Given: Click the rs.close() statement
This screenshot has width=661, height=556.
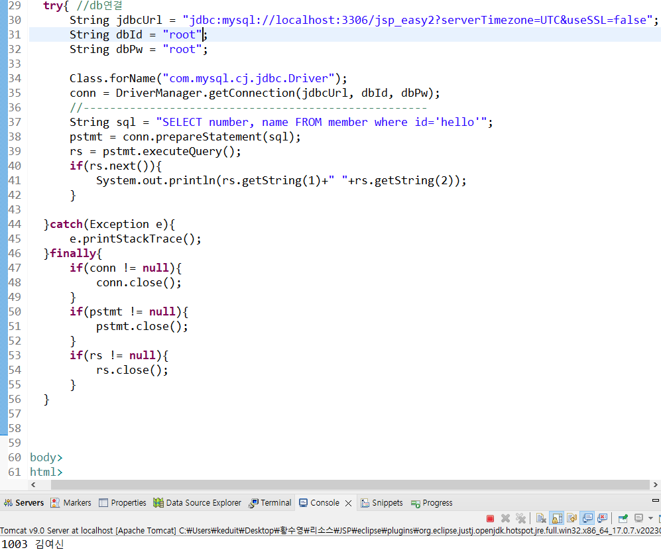Looking at the screenshot, I should [x=132, y=370].
